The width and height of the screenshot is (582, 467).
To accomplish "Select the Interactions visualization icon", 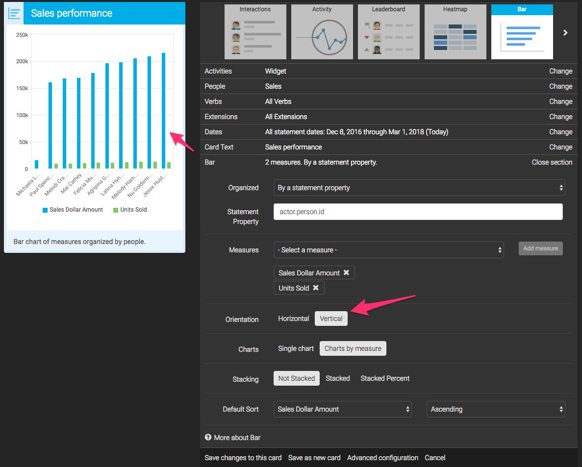I will [255, 32].
